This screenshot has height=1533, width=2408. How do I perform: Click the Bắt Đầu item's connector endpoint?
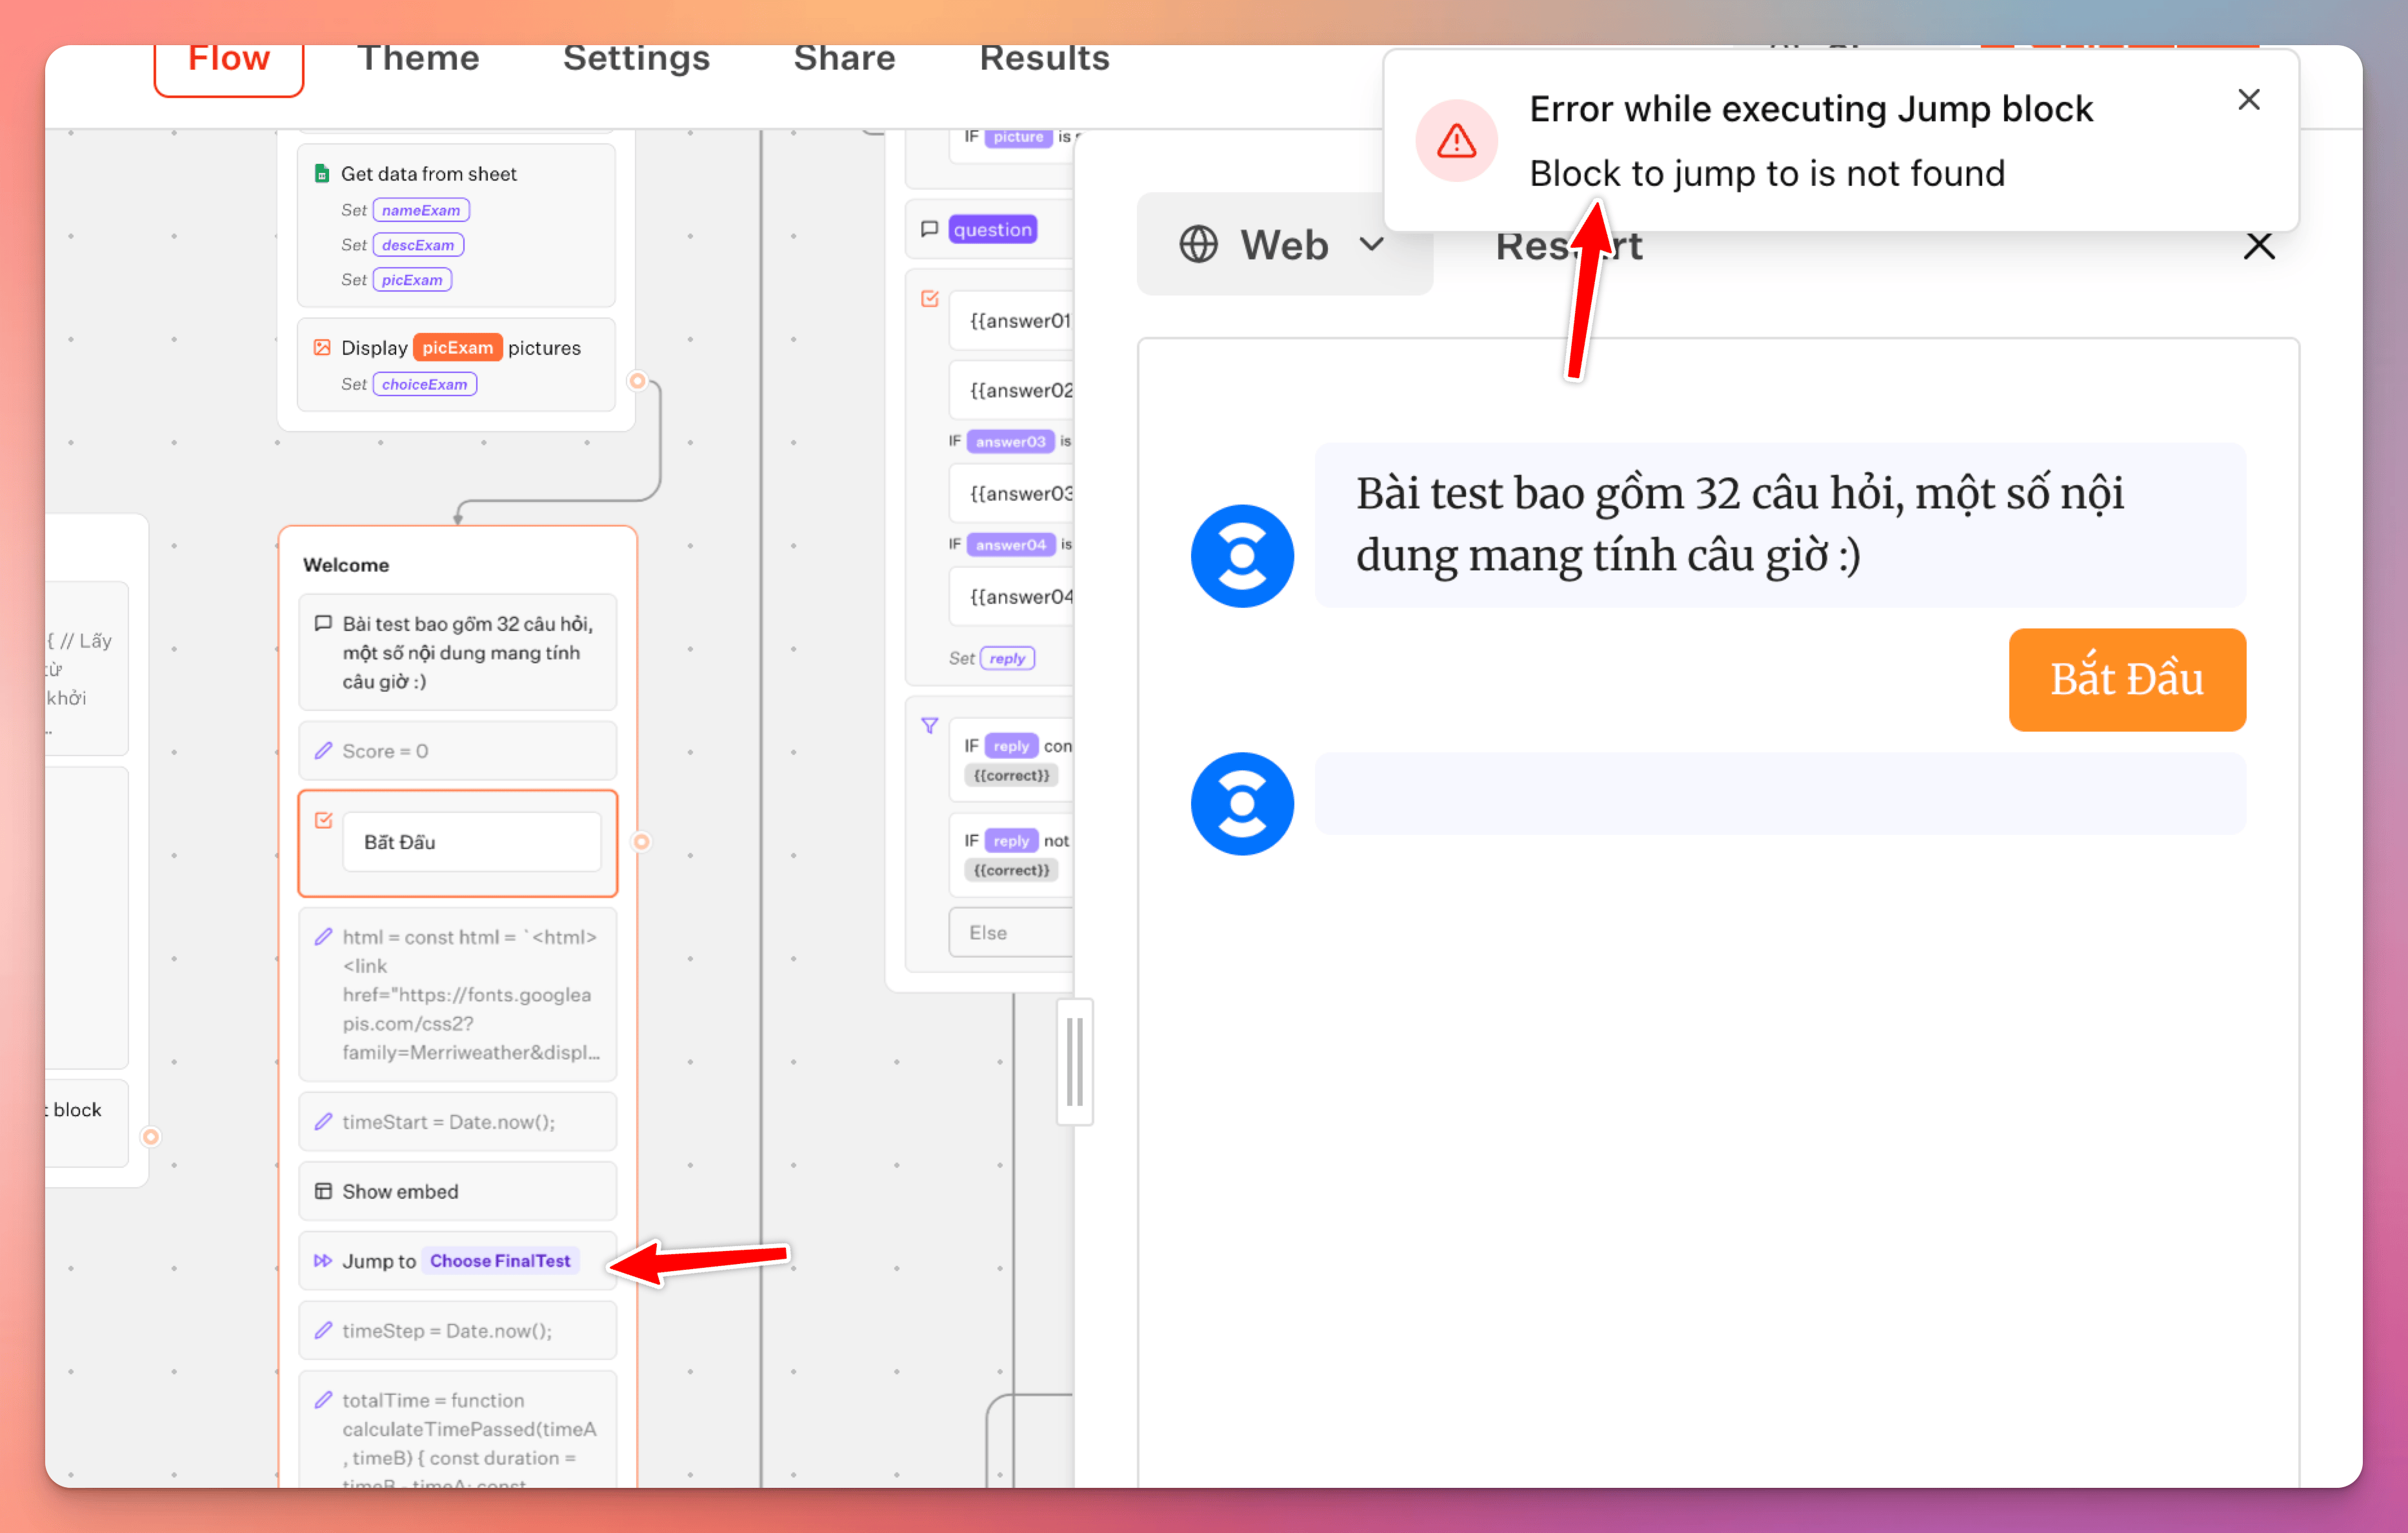pyautogui.click(x=642, y=842)
